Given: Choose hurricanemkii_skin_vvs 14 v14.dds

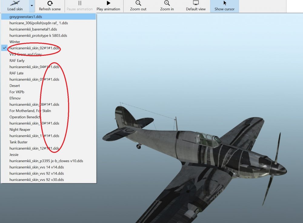Looking at the screenshot, I should [x=48, y=167].
